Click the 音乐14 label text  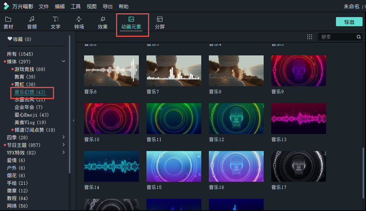pyautogui.click(x=92, y=187)
